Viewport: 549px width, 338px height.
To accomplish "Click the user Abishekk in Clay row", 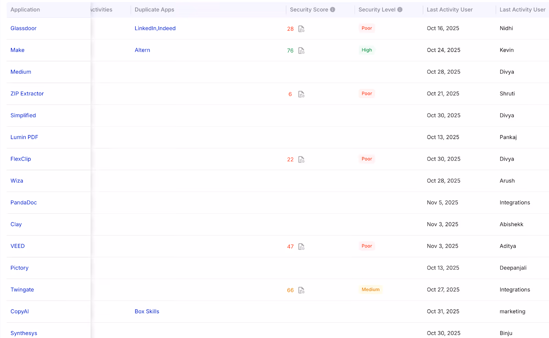I will pos(512,224).
